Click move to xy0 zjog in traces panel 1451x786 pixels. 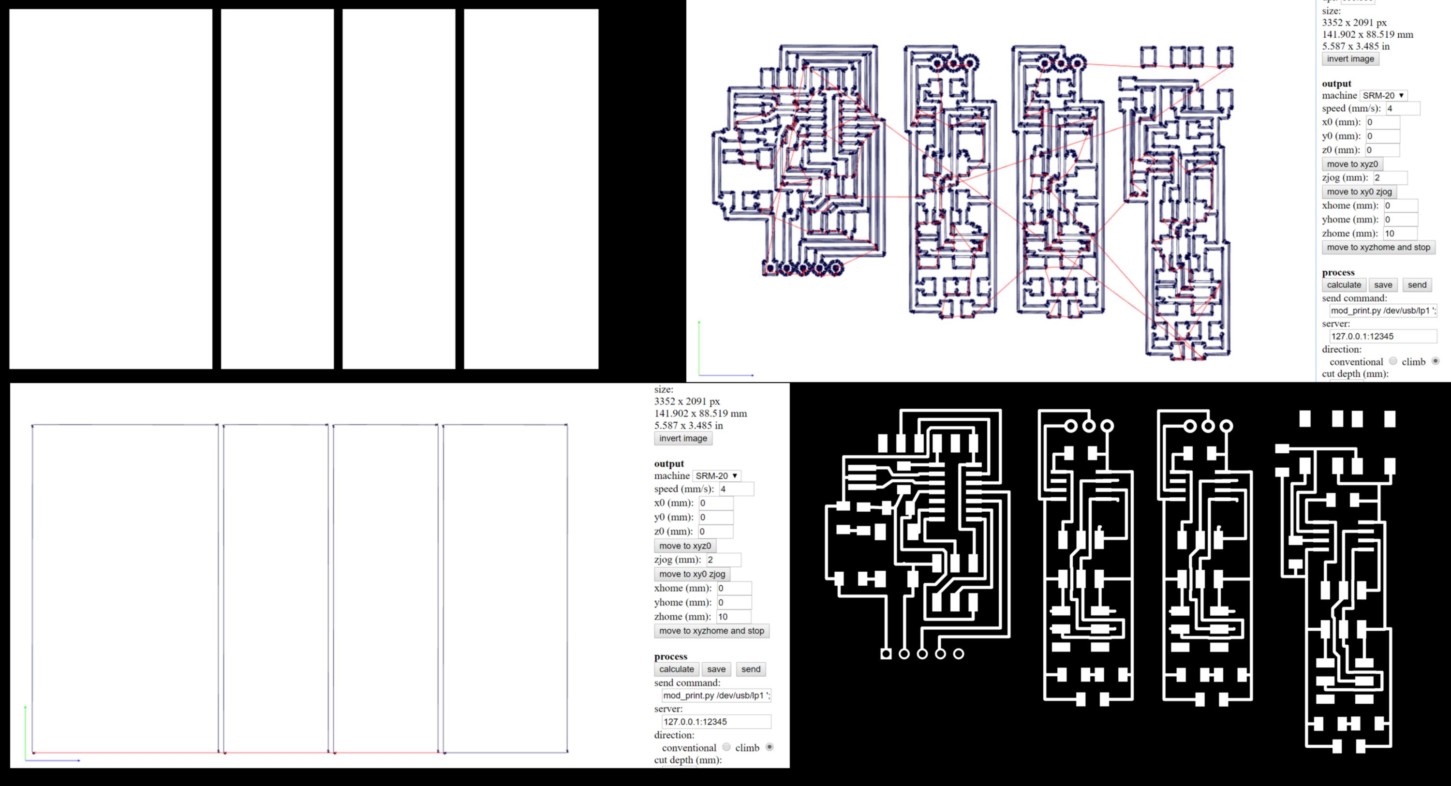coord(1359,192)
